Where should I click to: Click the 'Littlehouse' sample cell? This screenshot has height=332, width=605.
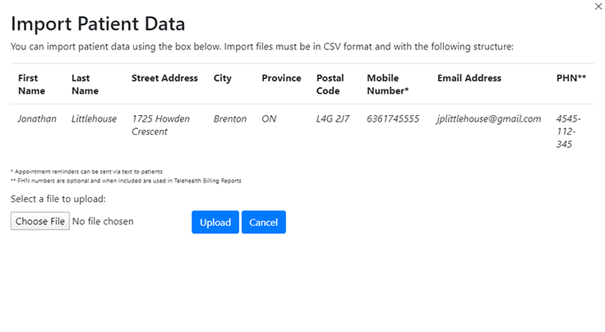(94, 119)
